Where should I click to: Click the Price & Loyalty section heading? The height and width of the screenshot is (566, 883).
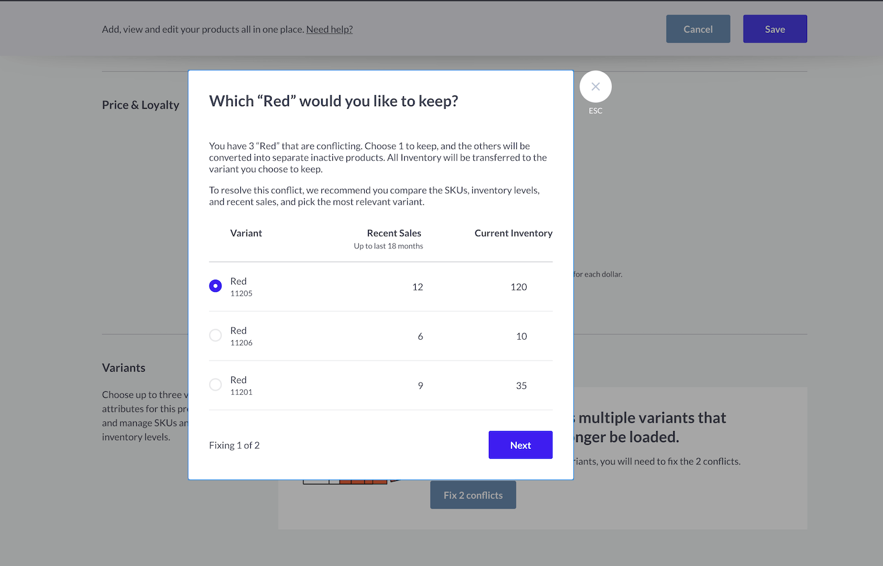(x=140, y=105)
